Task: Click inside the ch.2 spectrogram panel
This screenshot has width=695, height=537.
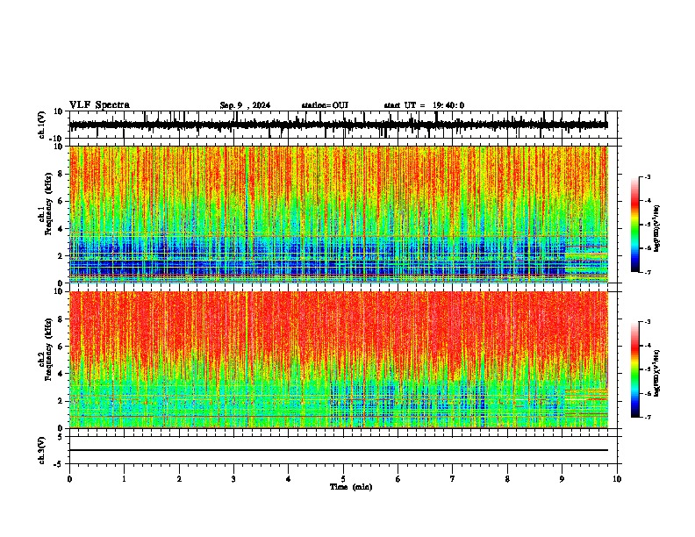Action: [338, 360]
